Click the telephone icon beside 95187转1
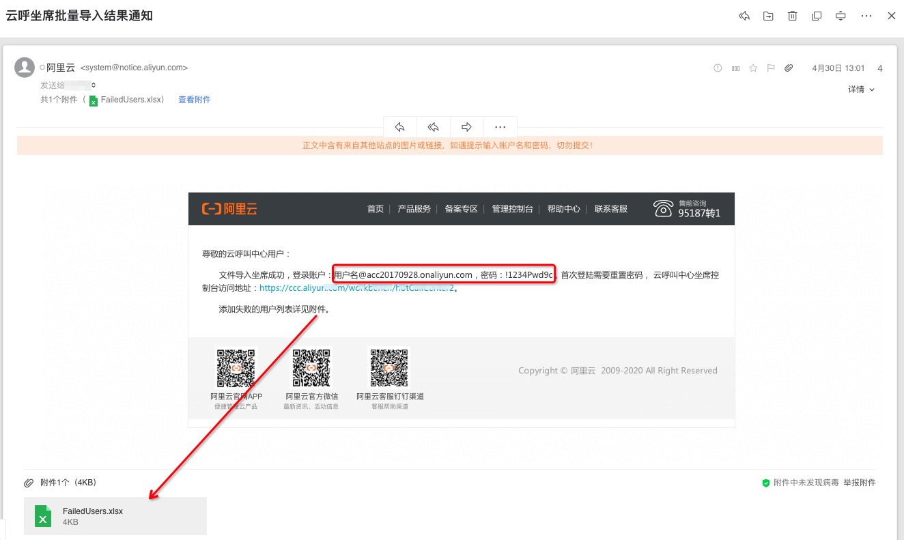This screenshot has height=540, width=904. tap(664, 209)
